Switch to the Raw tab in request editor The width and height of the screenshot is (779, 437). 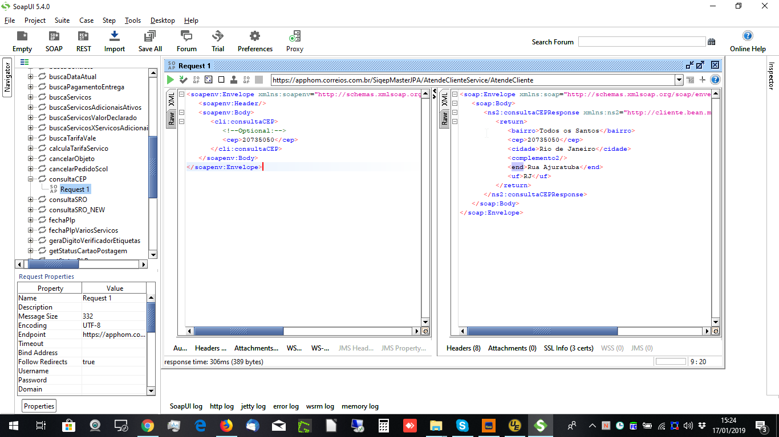171,118
